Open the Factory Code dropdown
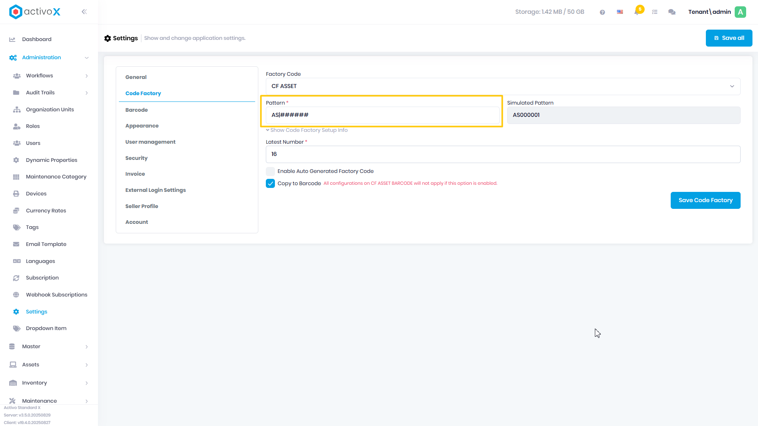The width and height of the screenshot is (758, 426). point(503,86)
